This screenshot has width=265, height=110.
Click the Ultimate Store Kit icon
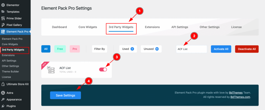pyautogui.click(x=3, y=84)
